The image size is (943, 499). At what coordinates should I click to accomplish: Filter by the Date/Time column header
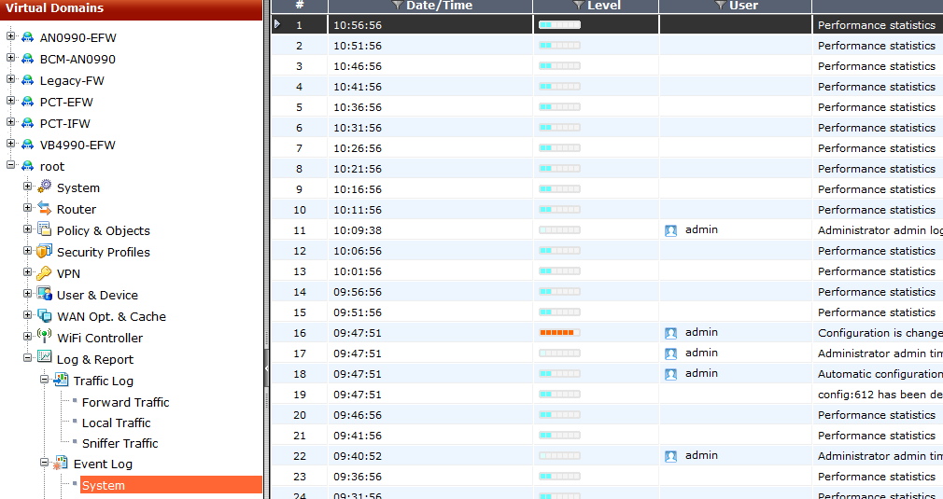[x=398, y=6]
